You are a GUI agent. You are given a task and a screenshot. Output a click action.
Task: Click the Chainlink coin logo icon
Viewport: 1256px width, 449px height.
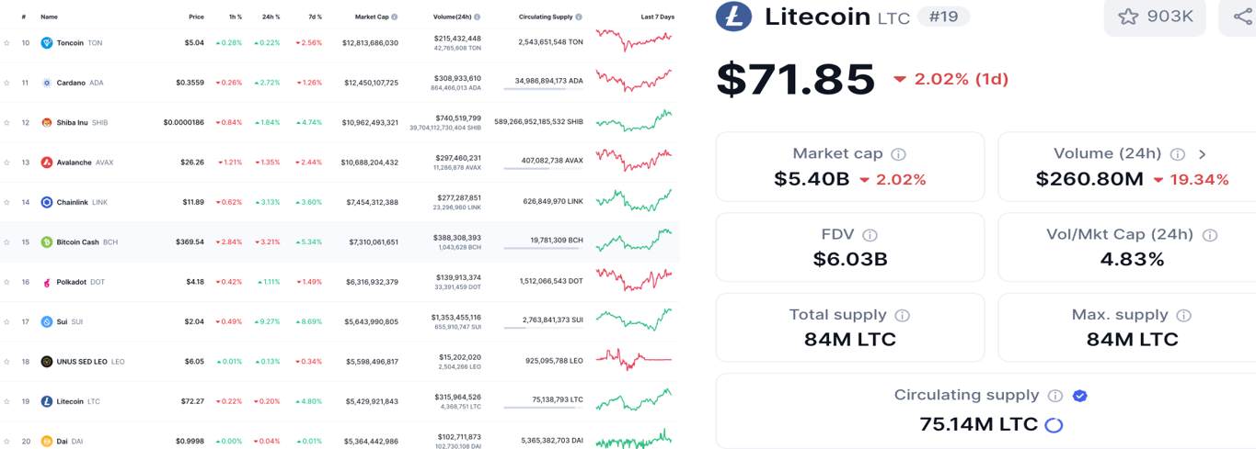(47, 202)
